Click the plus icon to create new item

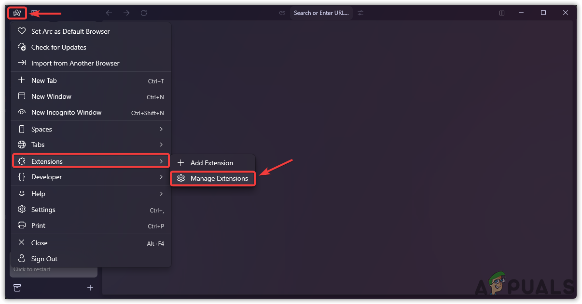tap(90, 288)
